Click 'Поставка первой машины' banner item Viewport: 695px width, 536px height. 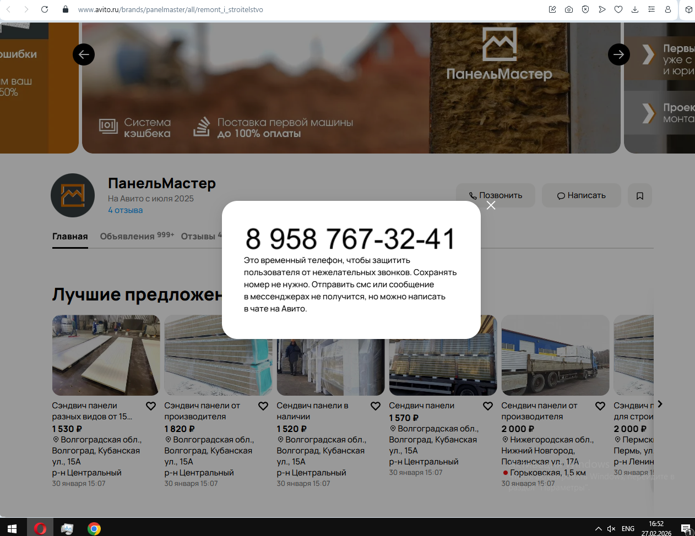[x=273, y=128]
